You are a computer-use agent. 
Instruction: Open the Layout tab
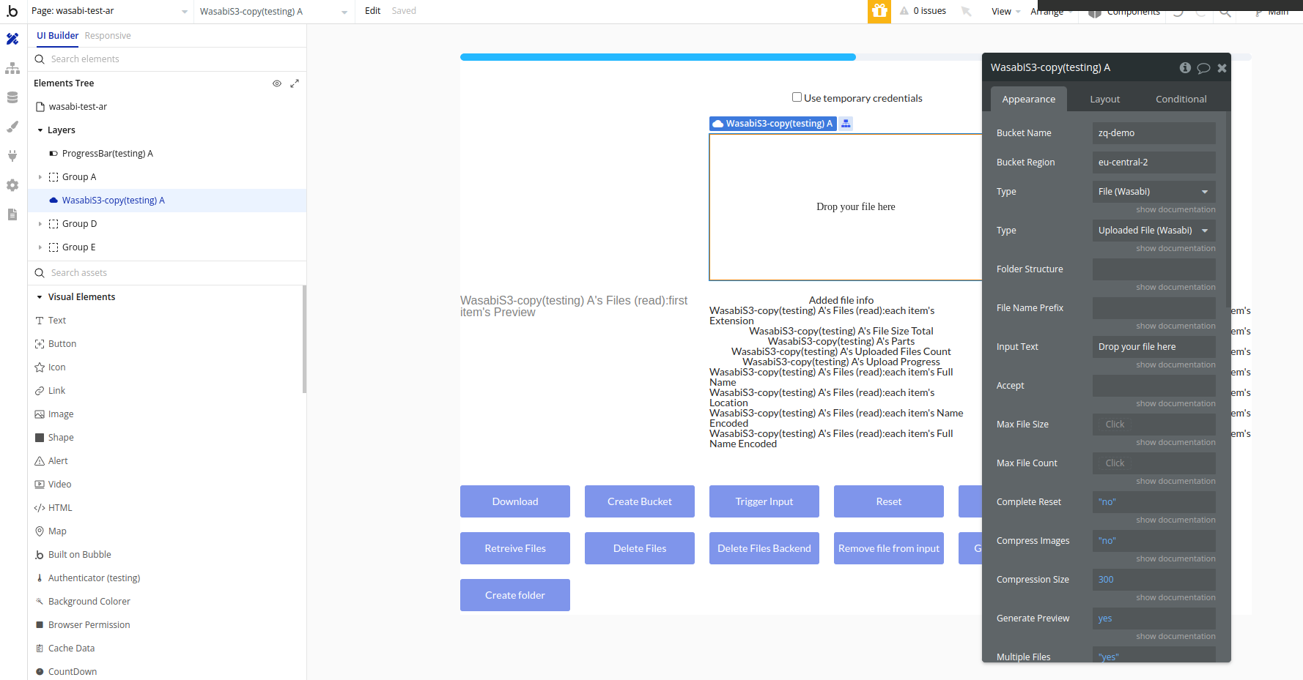pyautogui.click(x=1104, y=99)
